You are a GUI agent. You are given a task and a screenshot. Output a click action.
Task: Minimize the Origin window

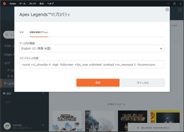168,4
